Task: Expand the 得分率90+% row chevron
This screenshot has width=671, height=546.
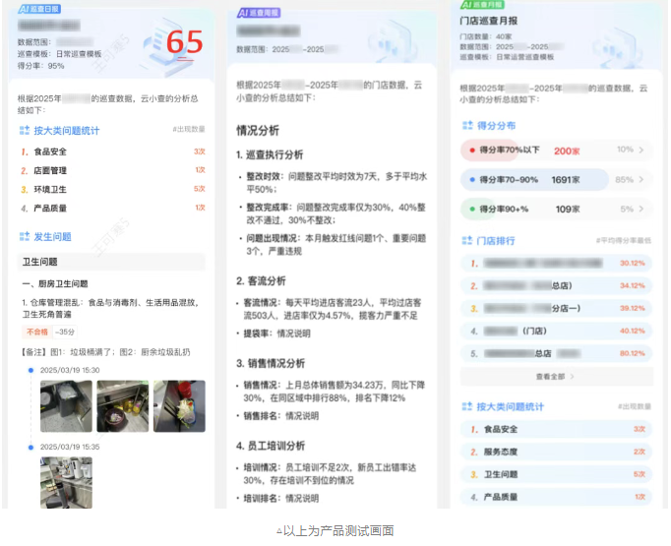Action: click(641, 209)
